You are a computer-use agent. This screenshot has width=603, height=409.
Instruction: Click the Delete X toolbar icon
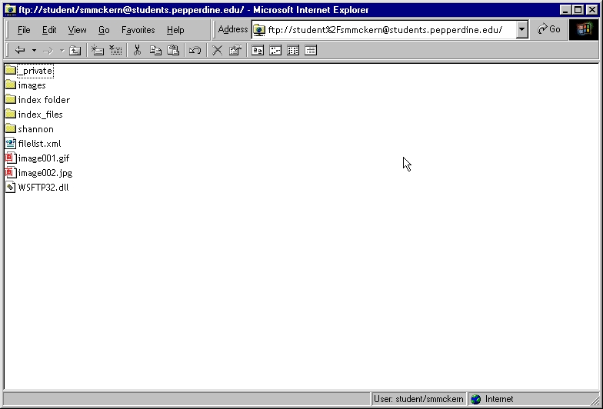217,51
